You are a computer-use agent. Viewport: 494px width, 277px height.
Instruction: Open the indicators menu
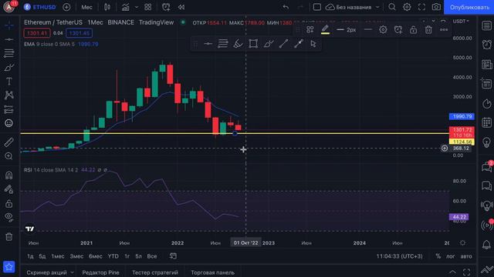coord(125,7)
